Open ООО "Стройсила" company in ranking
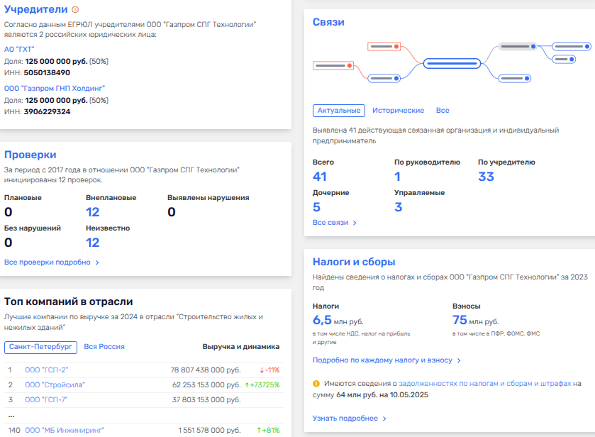Image resolution: width=595 pixels, height=437 pixels. click(55, 385)
